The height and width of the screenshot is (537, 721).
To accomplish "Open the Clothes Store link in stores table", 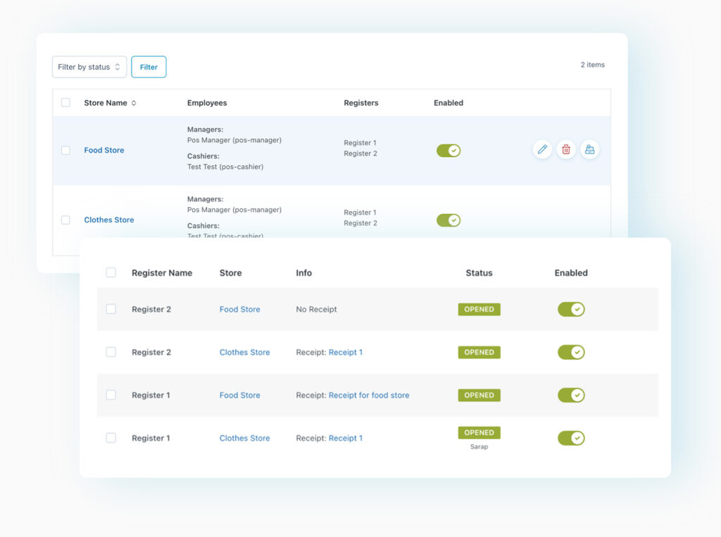I will [x=109, y=220].
